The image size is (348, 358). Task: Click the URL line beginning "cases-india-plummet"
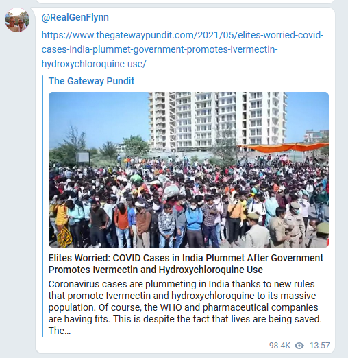pyautogui.click(x=160, y=49)
